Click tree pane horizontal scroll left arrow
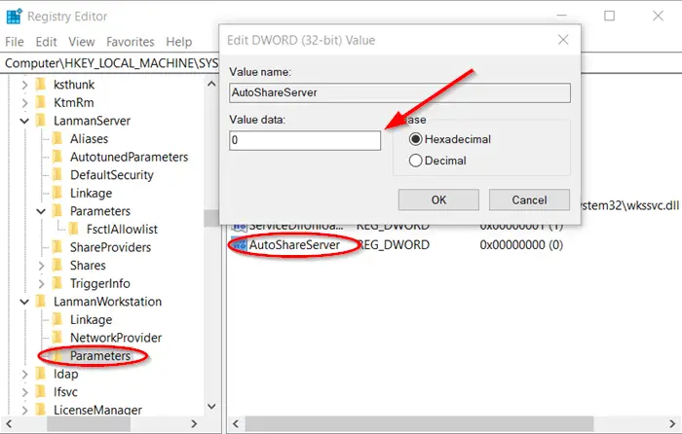The image size is (682, 434). tap(9, 423)
